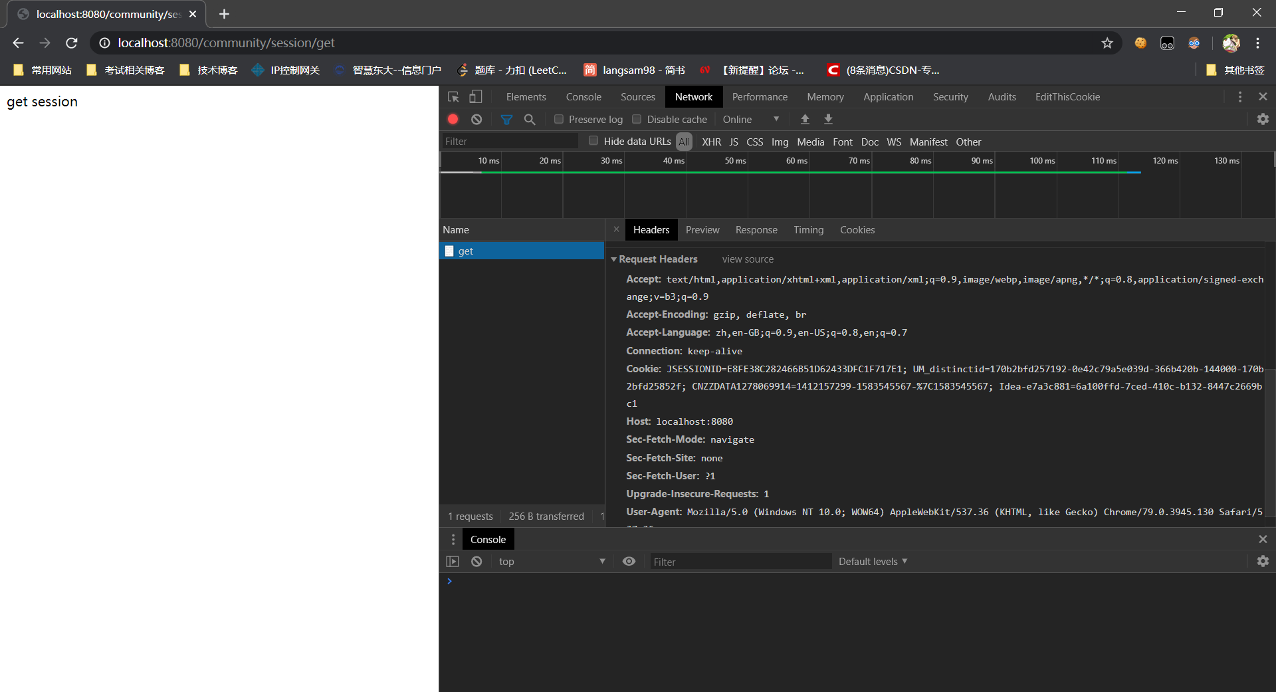The width and height of the screenshot is (1276, 692).
Task: Close the request details pane
Action: tap(616, 229)
